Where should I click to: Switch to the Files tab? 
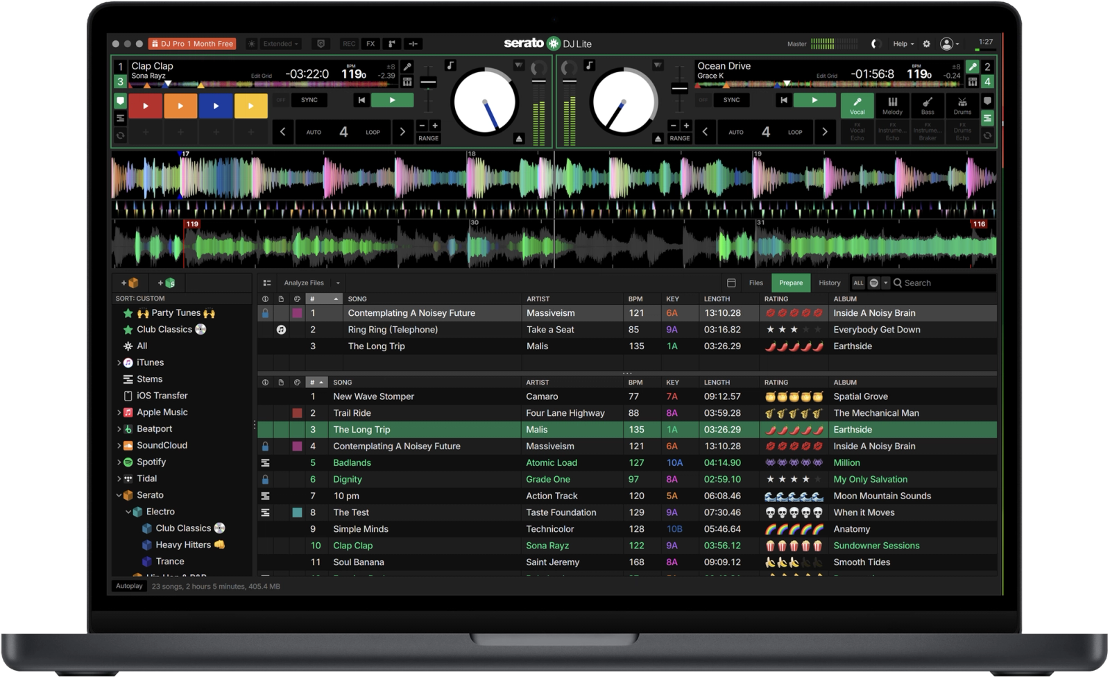pyautogui.click(x=755, y=283)
